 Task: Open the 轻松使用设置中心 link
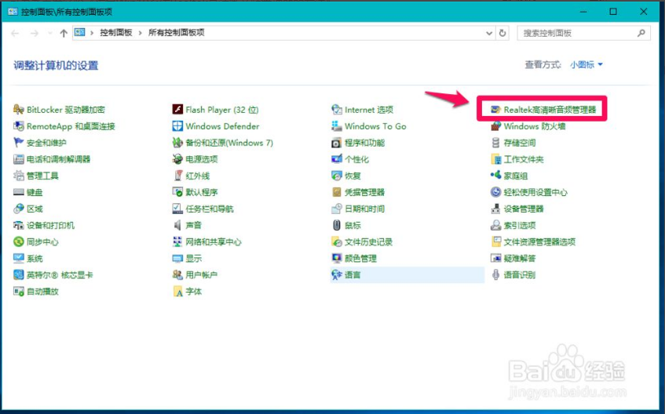535,192
